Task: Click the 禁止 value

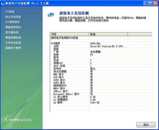Action: tap(93, 69)
